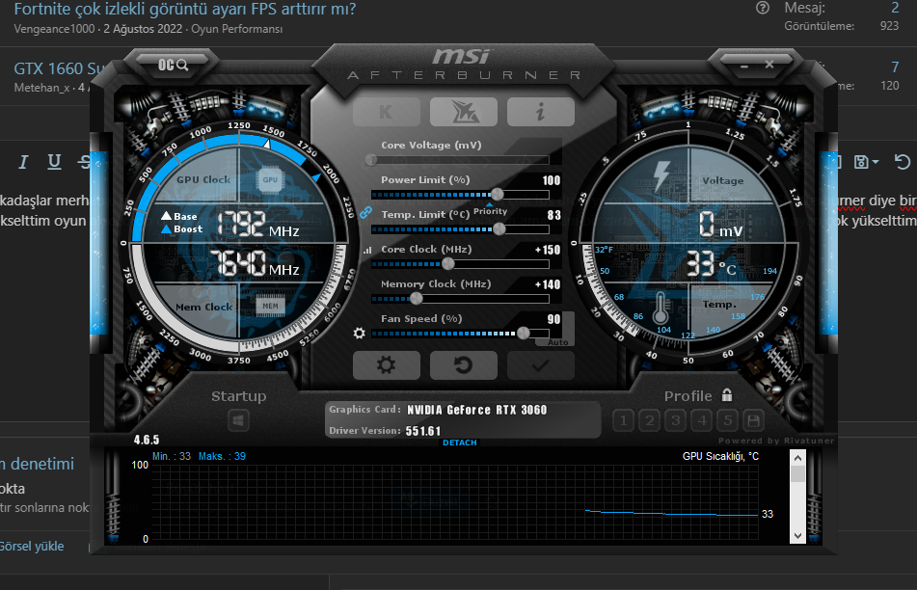Click the save profile floppy icon
Viewport: 917px width, 590px height.
[754, 420]
